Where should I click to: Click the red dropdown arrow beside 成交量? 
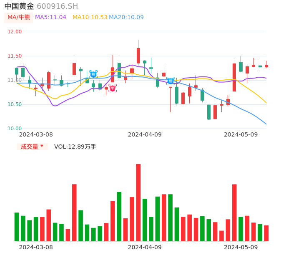(x=42, y=146)
